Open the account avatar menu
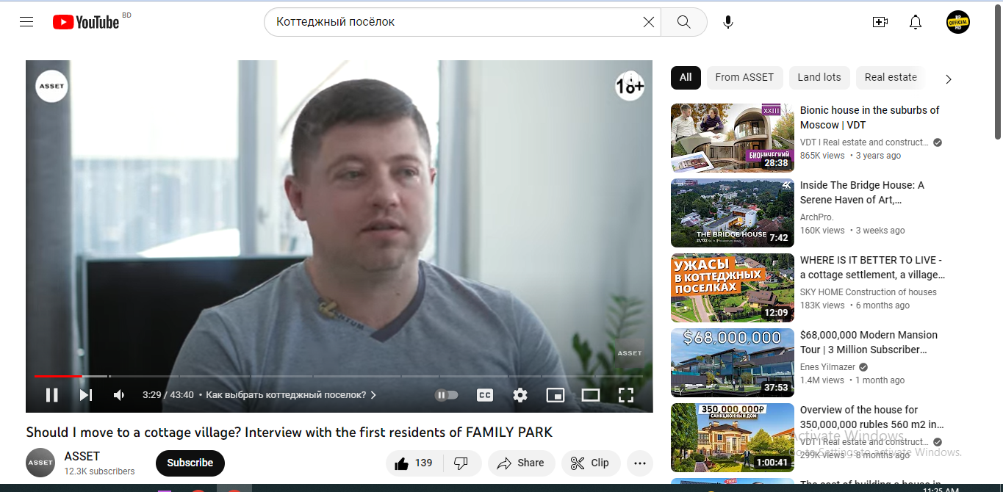Viewport: 1003px width, 492px height. [x=958, y=22]
